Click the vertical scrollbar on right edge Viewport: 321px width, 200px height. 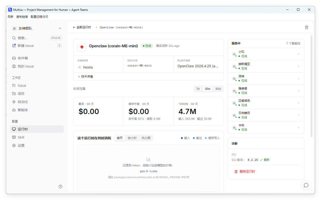coord(311,86)
